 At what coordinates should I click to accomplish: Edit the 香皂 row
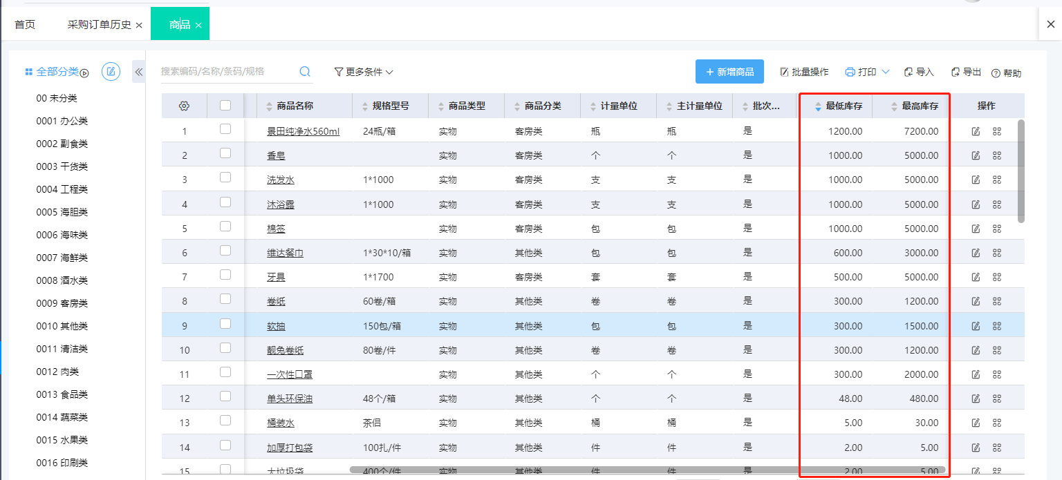coord(976,155)
